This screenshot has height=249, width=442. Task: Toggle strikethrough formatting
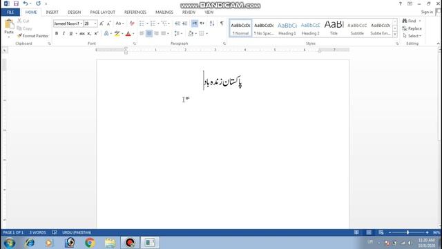[82, 34]
